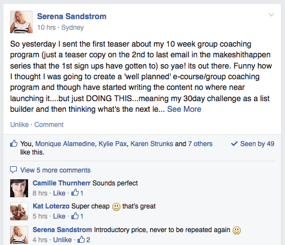
Task: Open Monique Alamedine's profile
Action: 65,144
